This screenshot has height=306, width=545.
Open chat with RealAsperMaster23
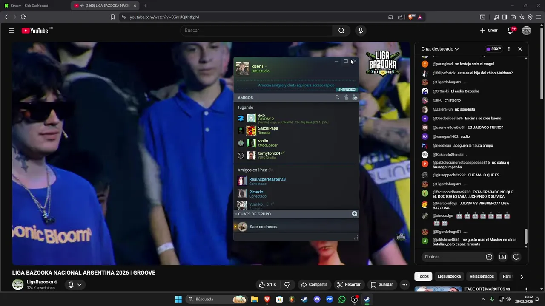point(296,181)
